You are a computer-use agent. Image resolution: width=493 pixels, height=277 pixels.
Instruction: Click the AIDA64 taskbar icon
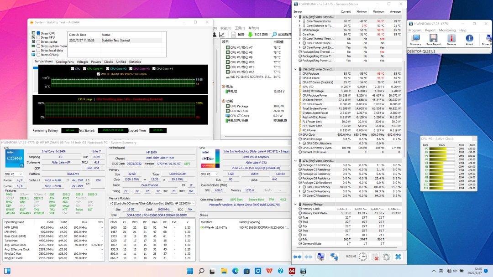tap(292, 271)
